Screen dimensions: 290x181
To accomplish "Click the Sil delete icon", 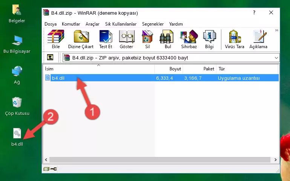I will (147, 39).
